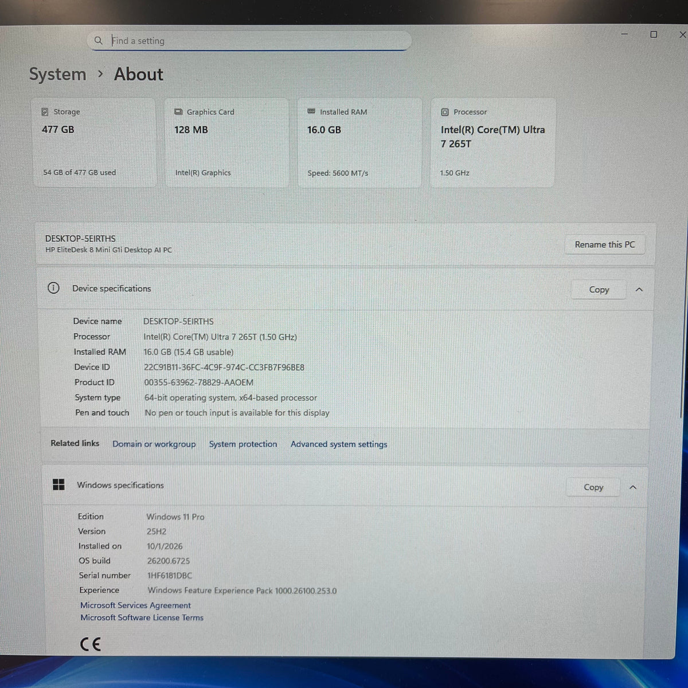This screenshot has width=688, height=688.
Task: Click the HP EliteDesk 8 Mini model text
Action: pyautogui.click(x=108, y=250)
